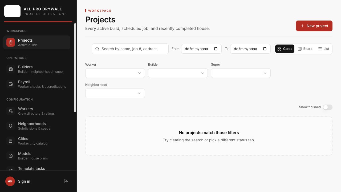341x192 pixels.
Task: Open Workers crew directory page
Action: click(x=36, y=111)
